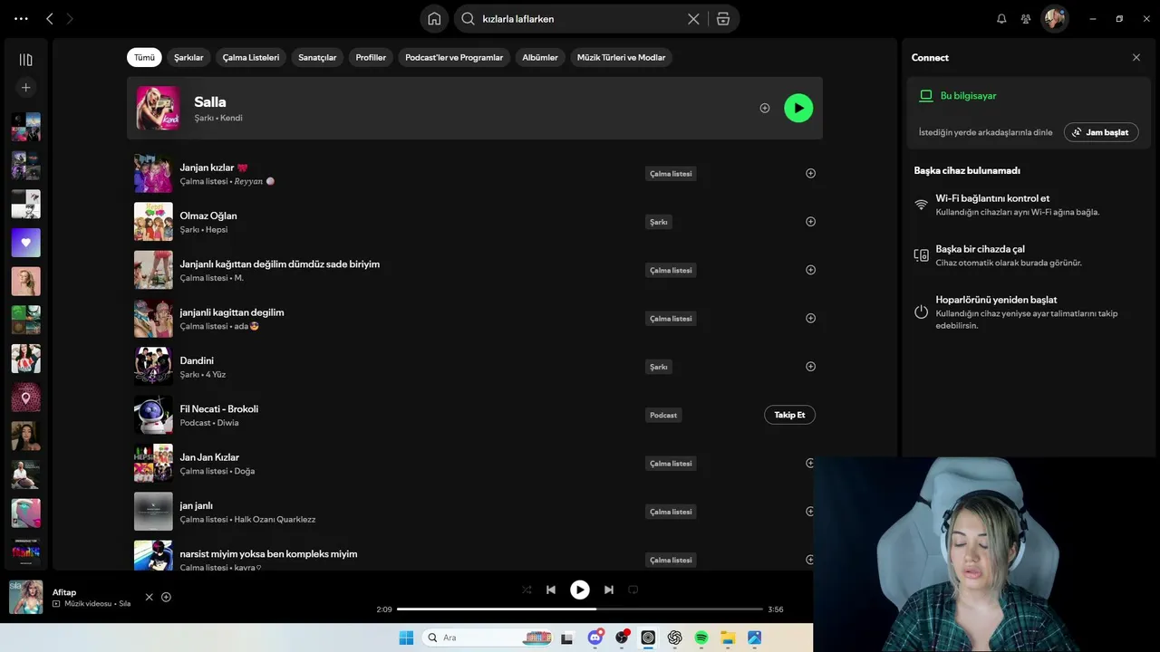Open the Olmaz Oğlan song cover
Viewport: 1160px width, 652px height.
(153, 221)
